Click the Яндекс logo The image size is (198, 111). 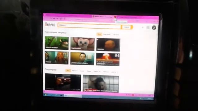click(50, 25)
